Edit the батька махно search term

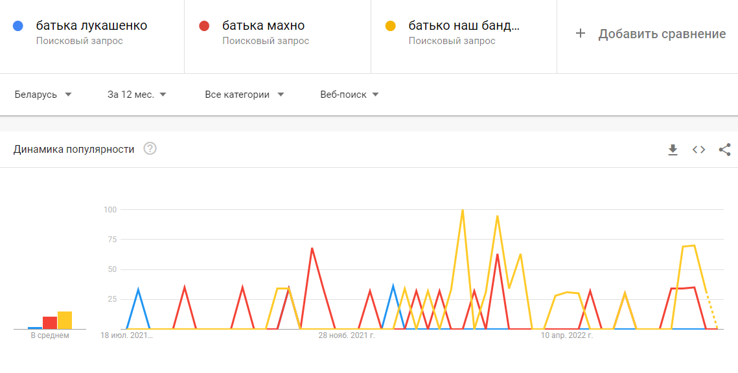263,26
